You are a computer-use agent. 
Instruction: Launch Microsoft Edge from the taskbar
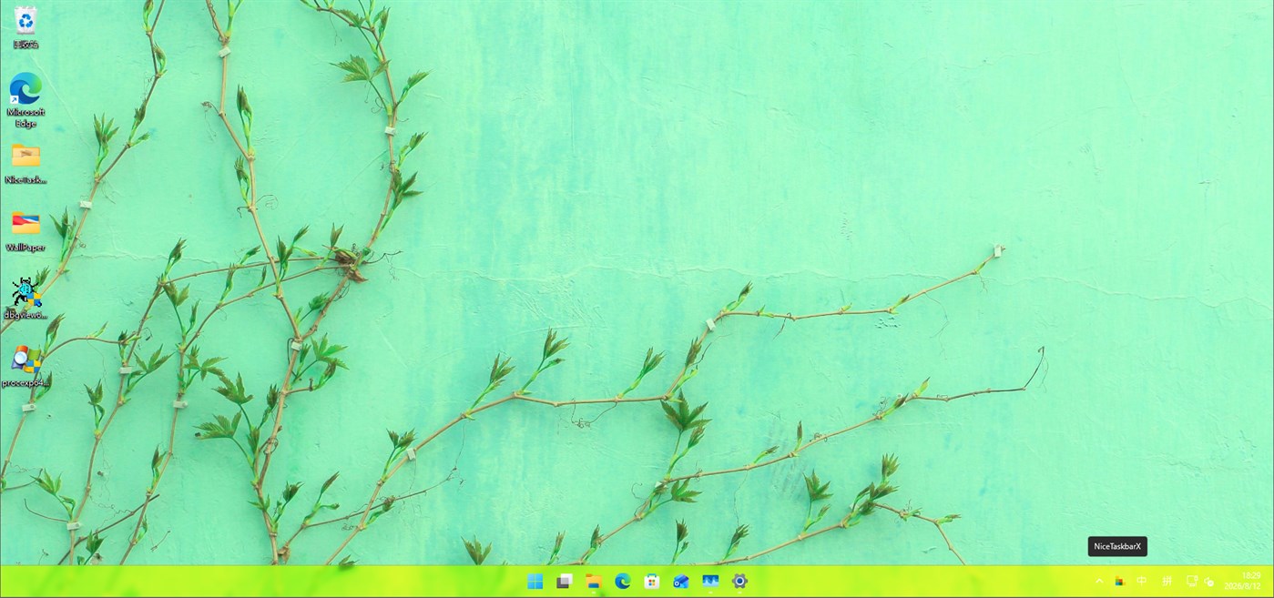click(x=623, y=582)
